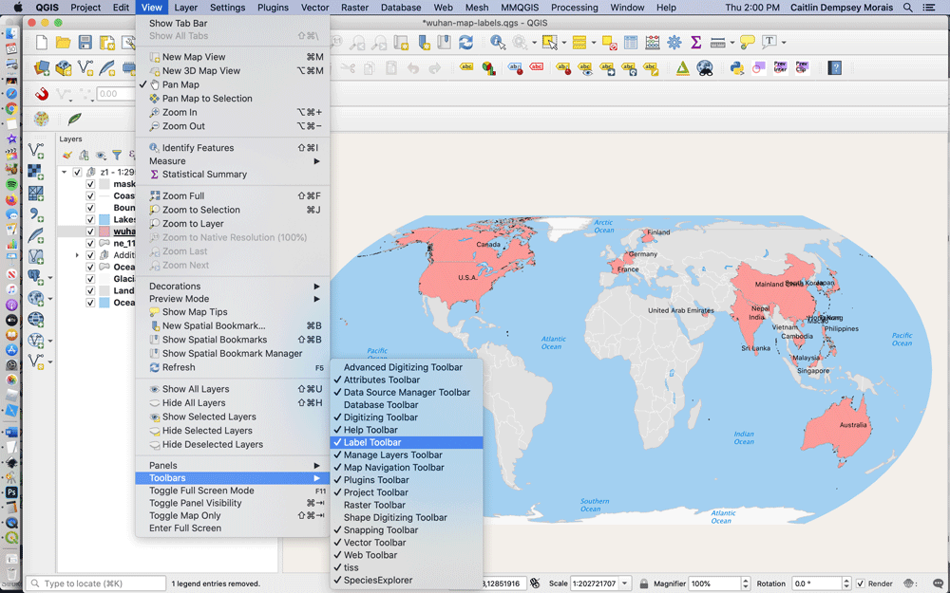Uncheck the Attributes Toolbar entry
The height and width of the screenshot is (593, 950).
click(x=407, y=380)
